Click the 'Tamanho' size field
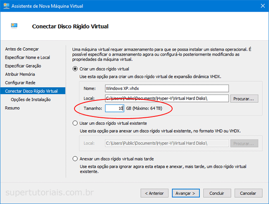Viewport: 269px width, 204px height. (114, 108)
